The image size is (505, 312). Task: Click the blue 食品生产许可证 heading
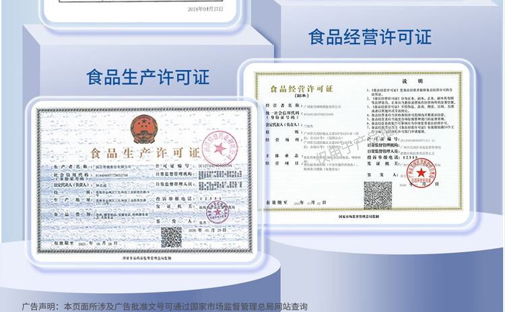coord(148,77)
